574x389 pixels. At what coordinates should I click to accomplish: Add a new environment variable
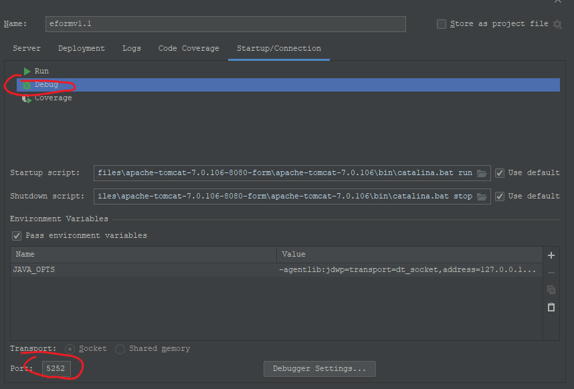(x=551, y=255)
